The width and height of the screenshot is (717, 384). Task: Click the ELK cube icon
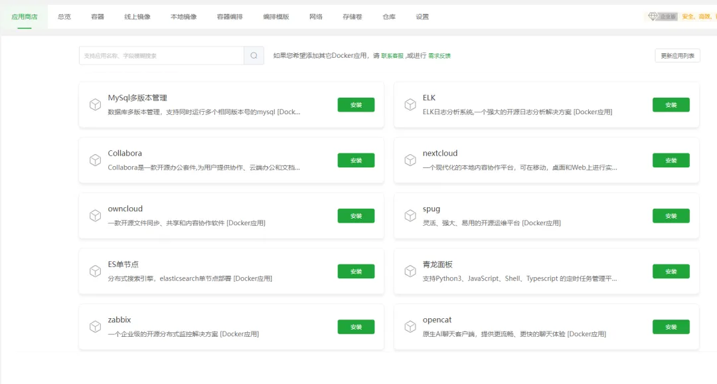pyautogui.click(x=410, y=105)
